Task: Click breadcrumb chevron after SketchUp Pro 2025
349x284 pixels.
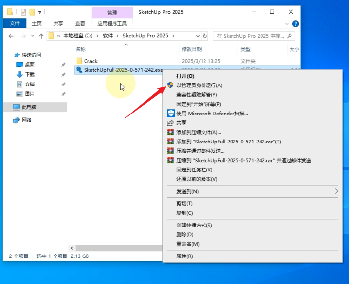Action: (173, 36)
